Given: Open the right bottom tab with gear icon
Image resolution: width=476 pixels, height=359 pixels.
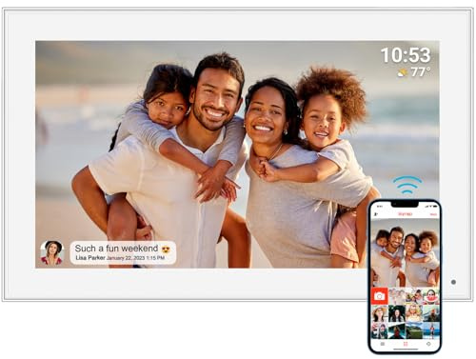Looking at the screenshot, I should click(x=428, y=344).
